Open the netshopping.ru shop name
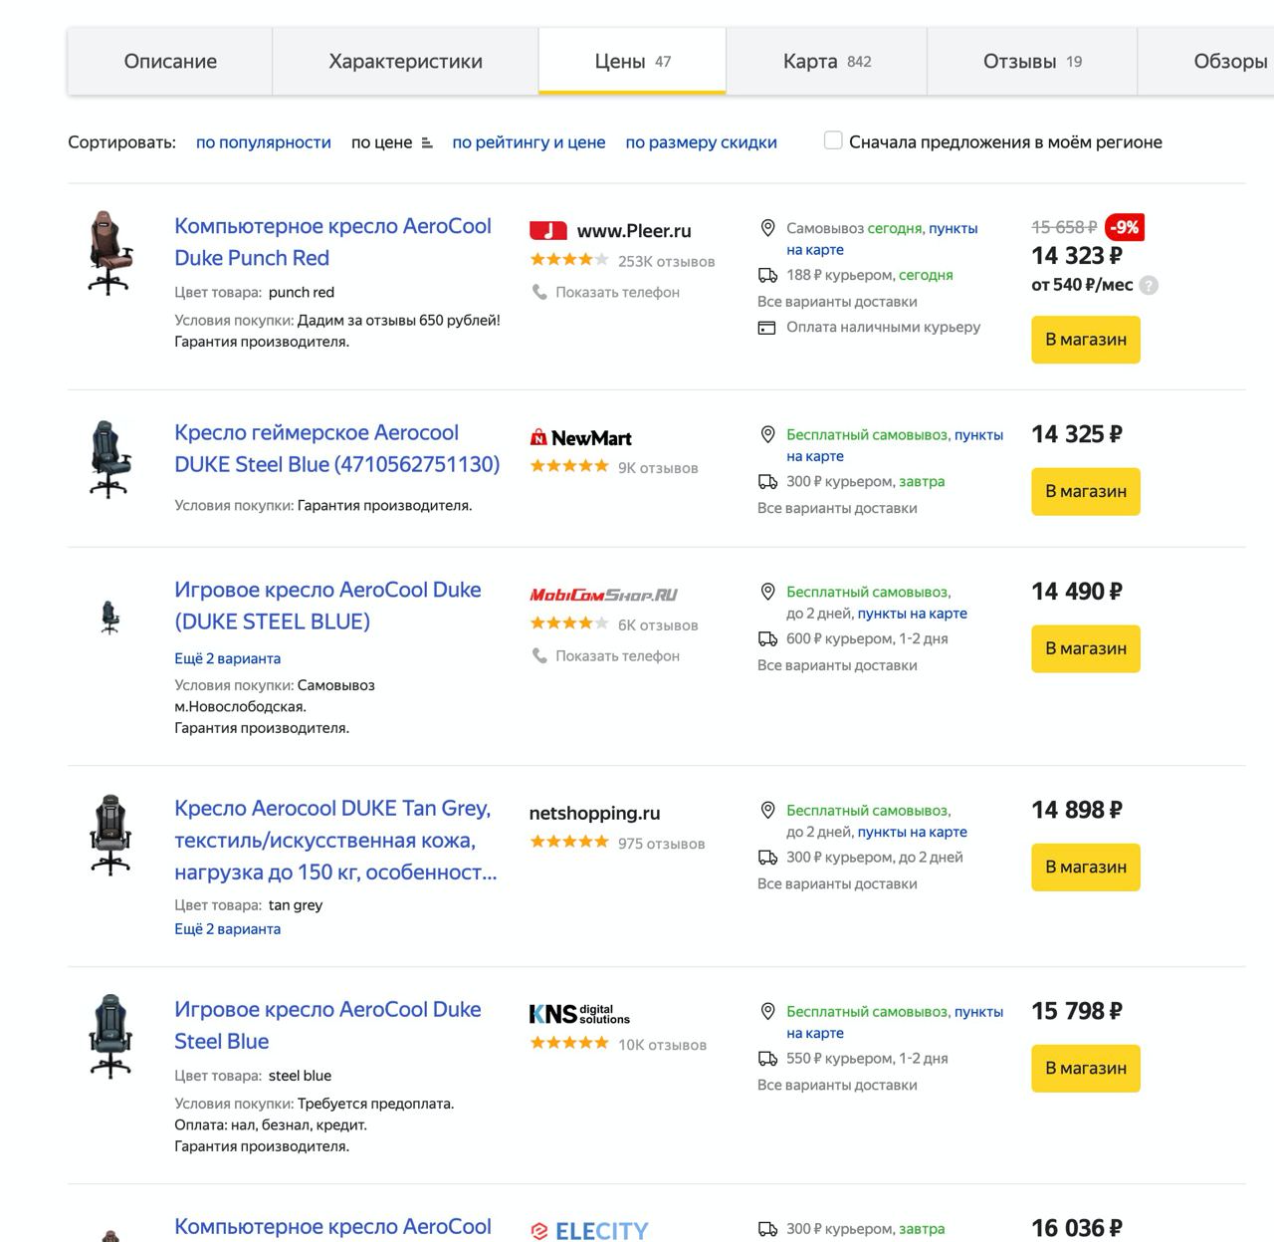The height and width of the screenshot is (1242, 1274). 594,813
